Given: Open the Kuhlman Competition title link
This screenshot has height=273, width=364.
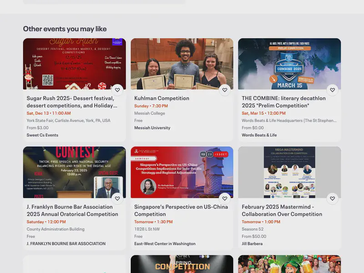Looking at the screenshot, I should tap(162, 98).
